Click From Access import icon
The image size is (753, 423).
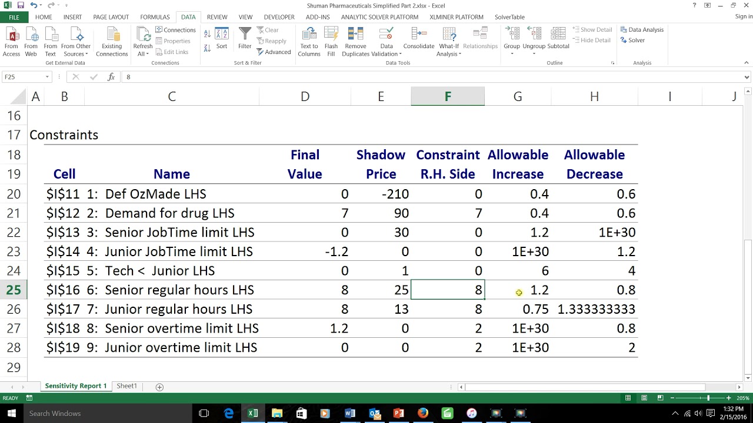point(11,42)
